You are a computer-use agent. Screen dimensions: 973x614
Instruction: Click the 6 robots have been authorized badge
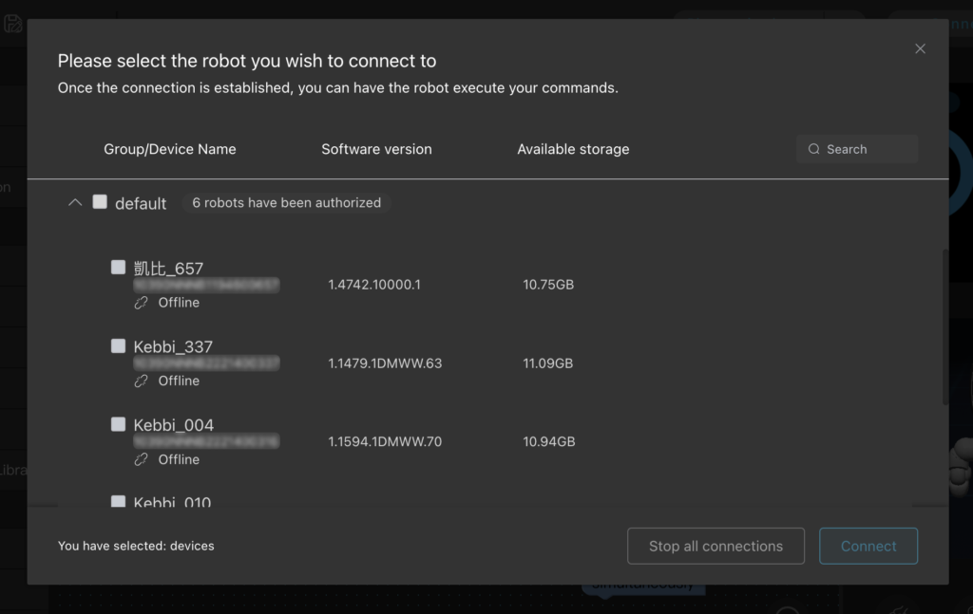click(x=287, y=202)
